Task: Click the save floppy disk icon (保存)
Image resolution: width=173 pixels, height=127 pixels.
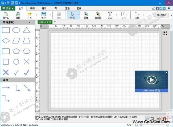Action: (44, 15)
